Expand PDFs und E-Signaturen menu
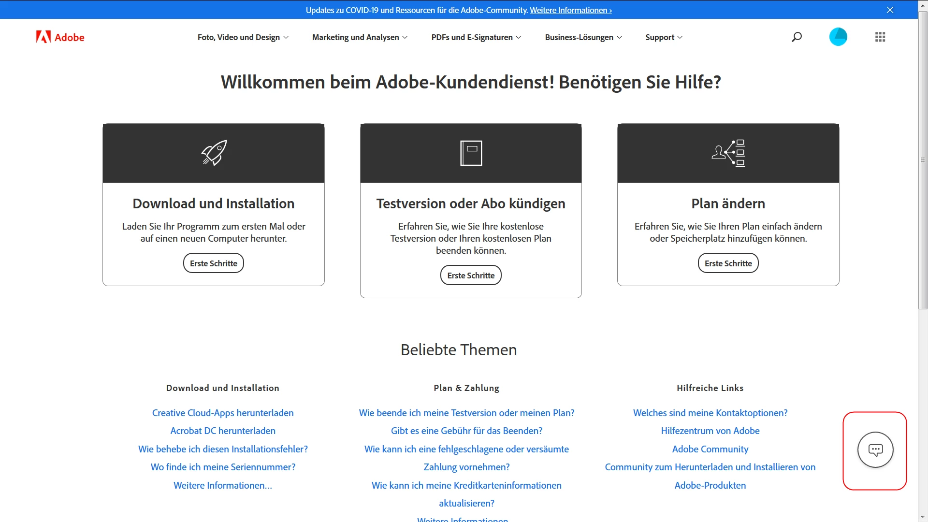 [x=476, y=37]
